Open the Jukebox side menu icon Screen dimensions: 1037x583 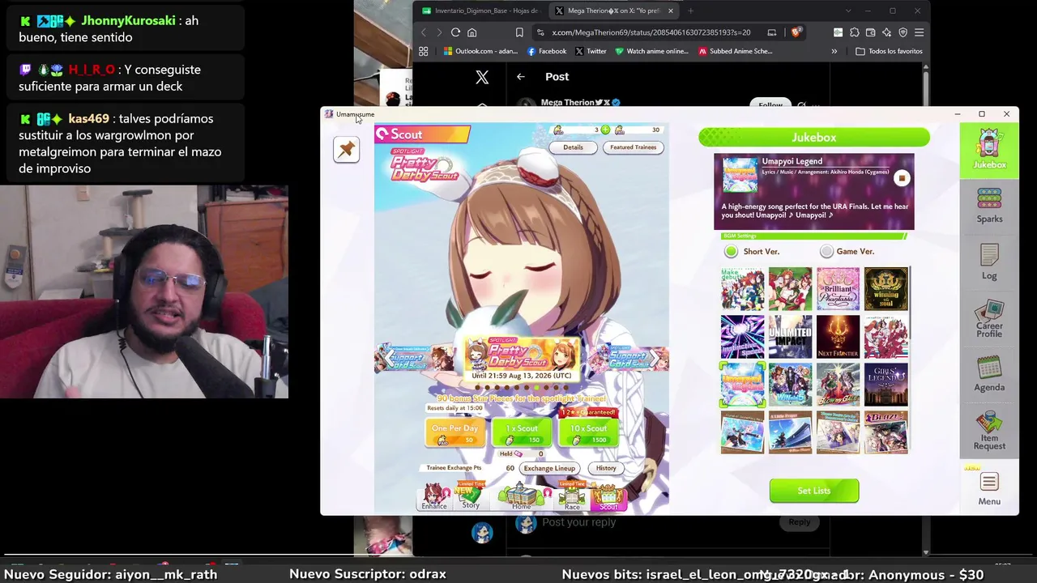[x=989, y=151]
